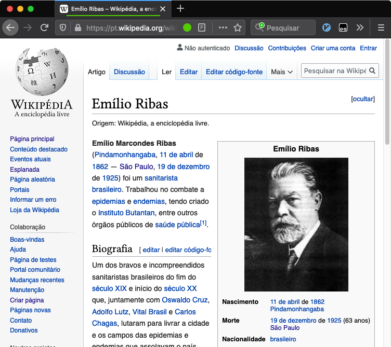Focus the browser Pesquisar search box
Image resolution: width=391 pixels, height=347 pixels.
pos(283,27)
